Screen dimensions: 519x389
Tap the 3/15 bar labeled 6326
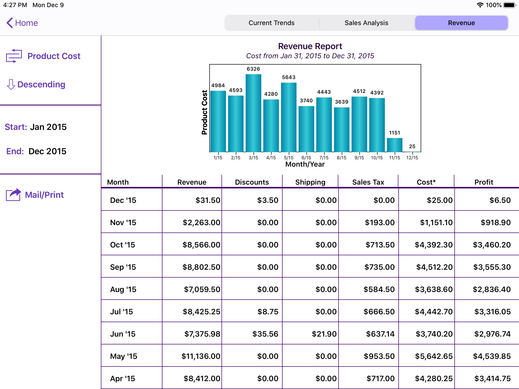253,113
